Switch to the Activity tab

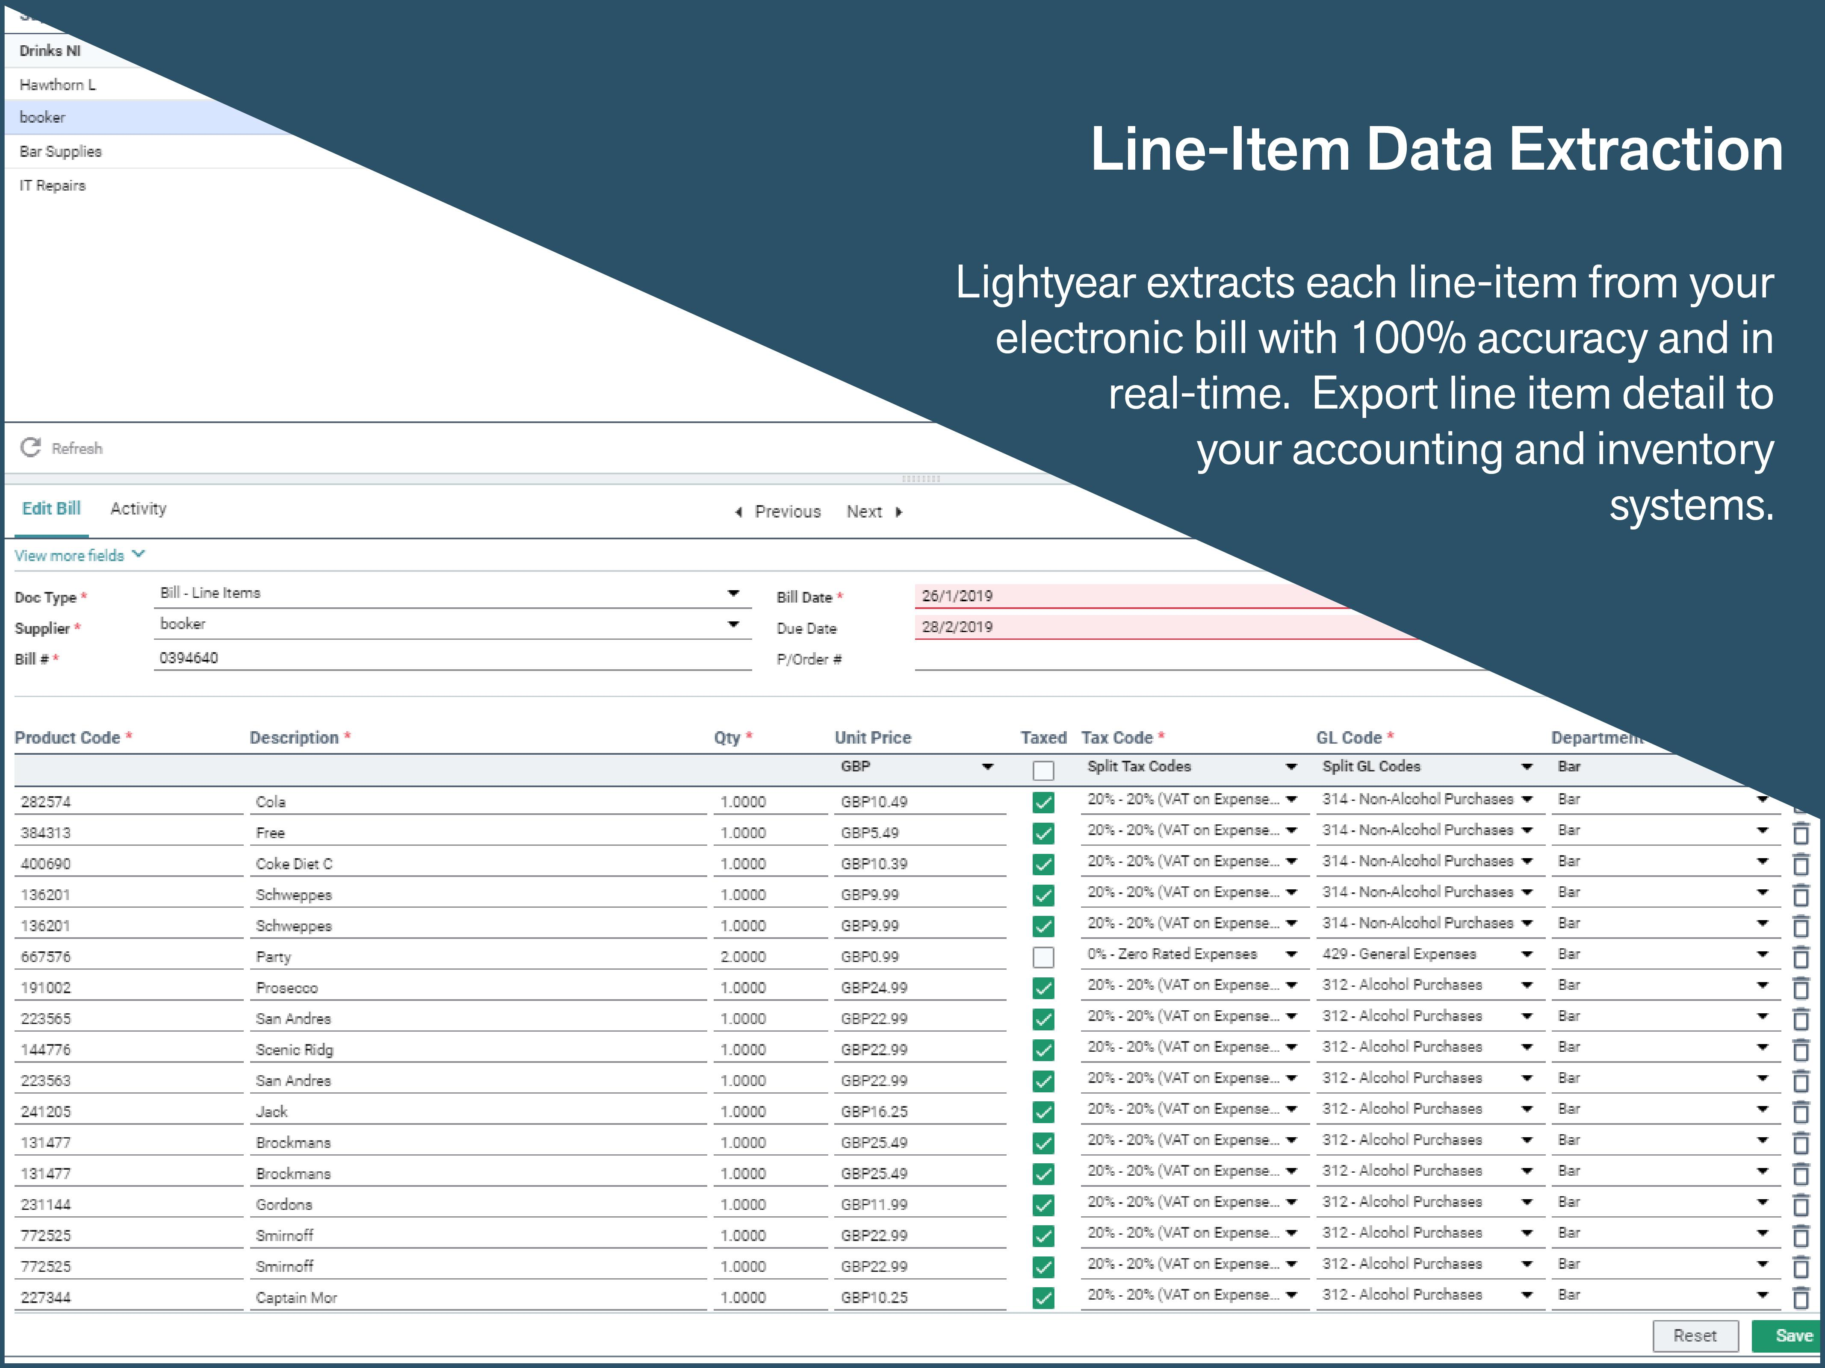138,509
